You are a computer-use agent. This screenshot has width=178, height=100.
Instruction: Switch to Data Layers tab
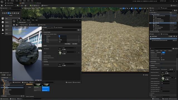164,8
